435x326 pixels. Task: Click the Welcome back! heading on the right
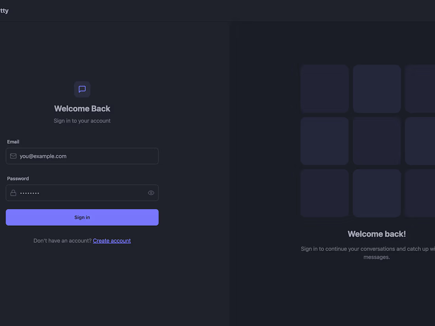(376, 234)
